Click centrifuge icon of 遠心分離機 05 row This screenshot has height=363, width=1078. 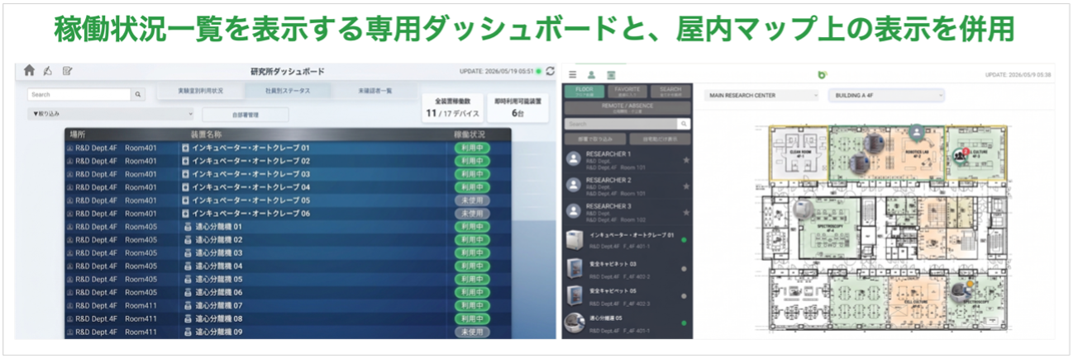coord(186,279)
